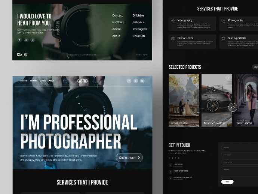Click the 5th Avenue, New York address text
258x194 pixels.
click(182, 177)
